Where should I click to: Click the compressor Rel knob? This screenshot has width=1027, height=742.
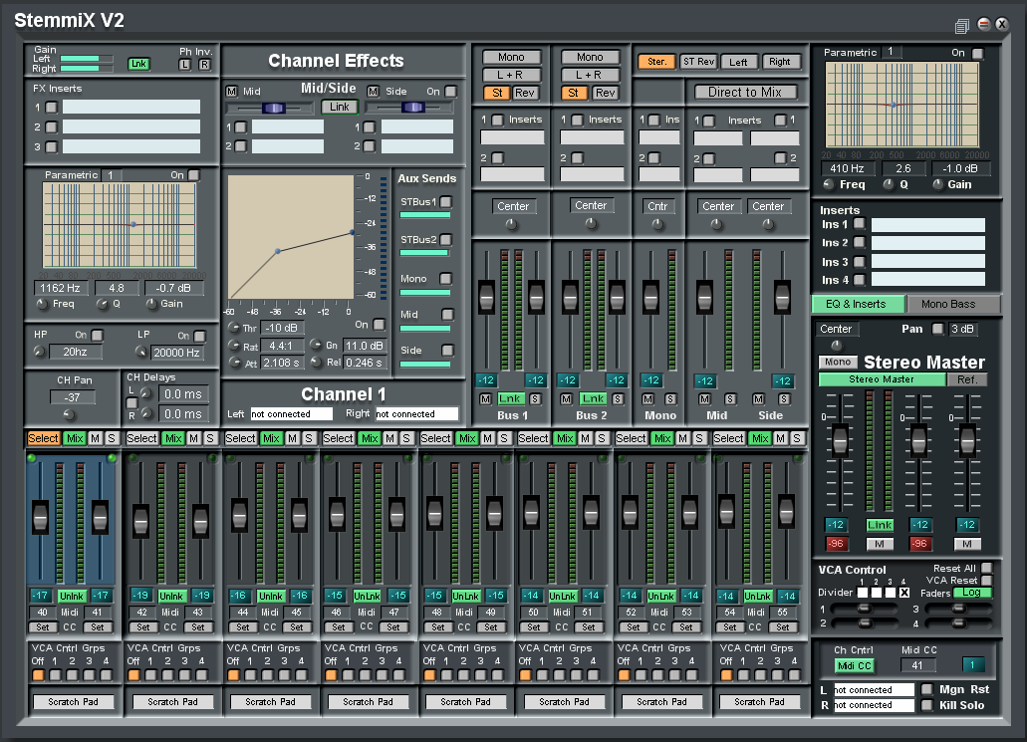point(316,362)
